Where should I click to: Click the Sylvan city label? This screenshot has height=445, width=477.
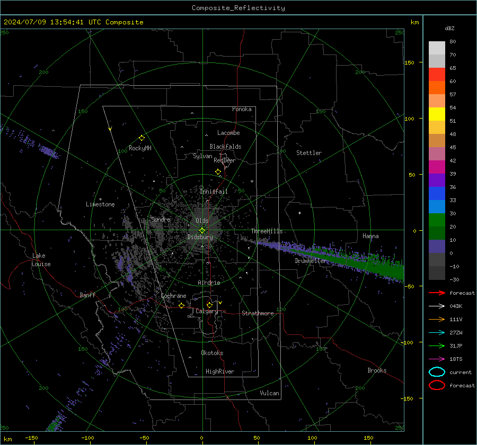click(x=202, y=156)
